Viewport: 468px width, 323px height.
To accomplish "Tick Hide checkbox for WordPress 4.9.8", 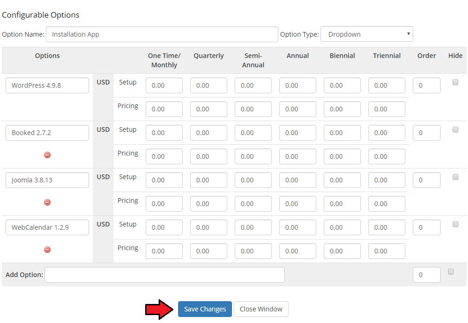I will (455, 82).
